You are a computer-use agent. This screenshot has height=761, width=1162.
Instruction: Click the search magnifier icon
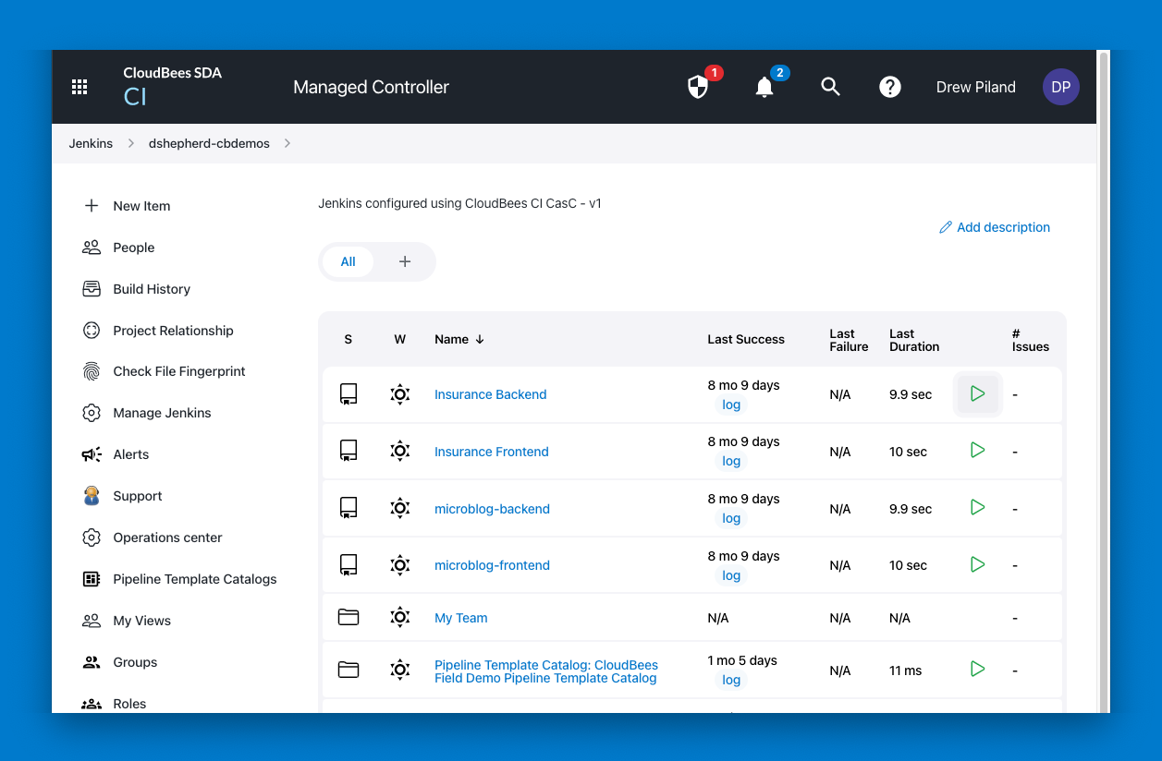tap(830, 87)
